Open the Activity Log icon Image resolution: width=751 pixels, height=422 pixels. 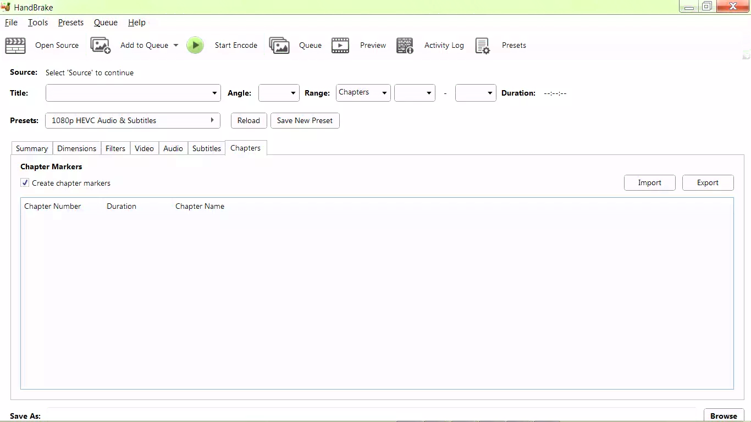405,46
